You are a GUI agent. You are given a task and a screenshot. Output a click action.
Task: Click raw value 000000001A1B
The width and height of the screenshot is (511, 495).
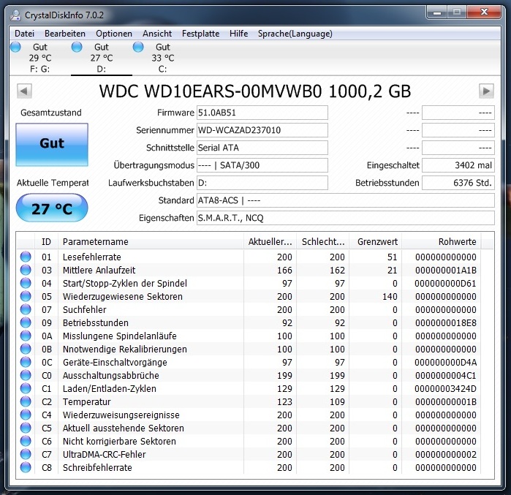(x=446, y=271)
